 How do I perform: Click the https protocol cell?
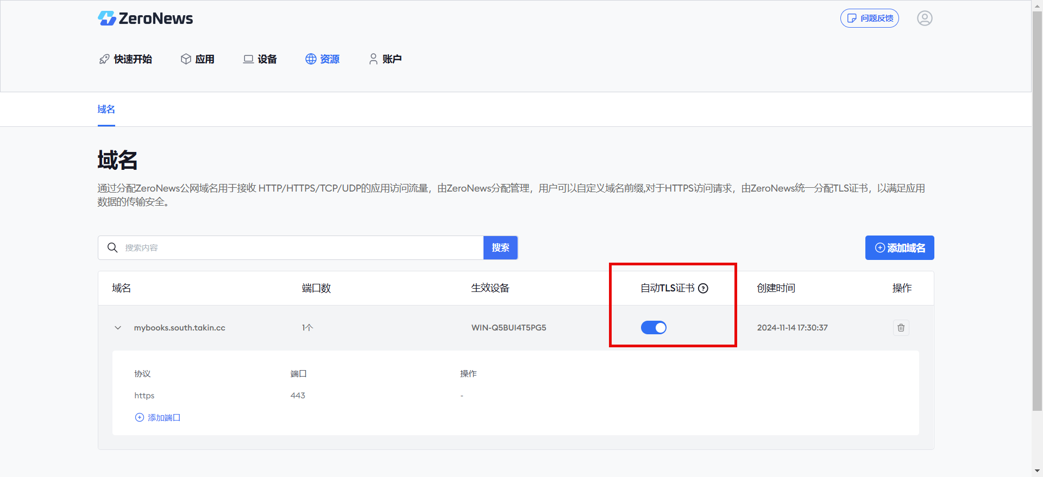144,396
